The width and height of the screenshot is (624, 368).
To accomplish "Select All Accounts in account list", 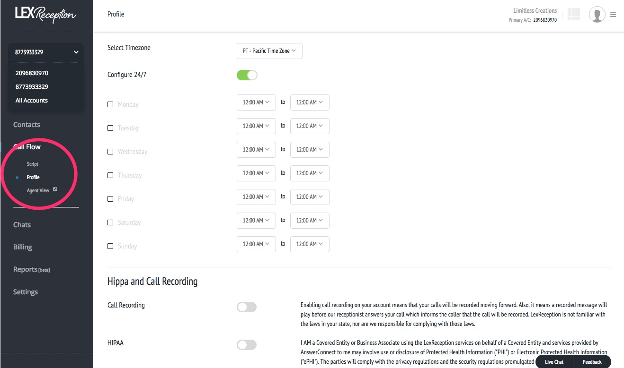I will coord(32,101).
